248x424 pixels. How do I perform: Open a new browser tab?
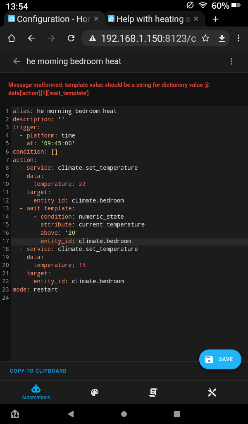tap(215, 19)
